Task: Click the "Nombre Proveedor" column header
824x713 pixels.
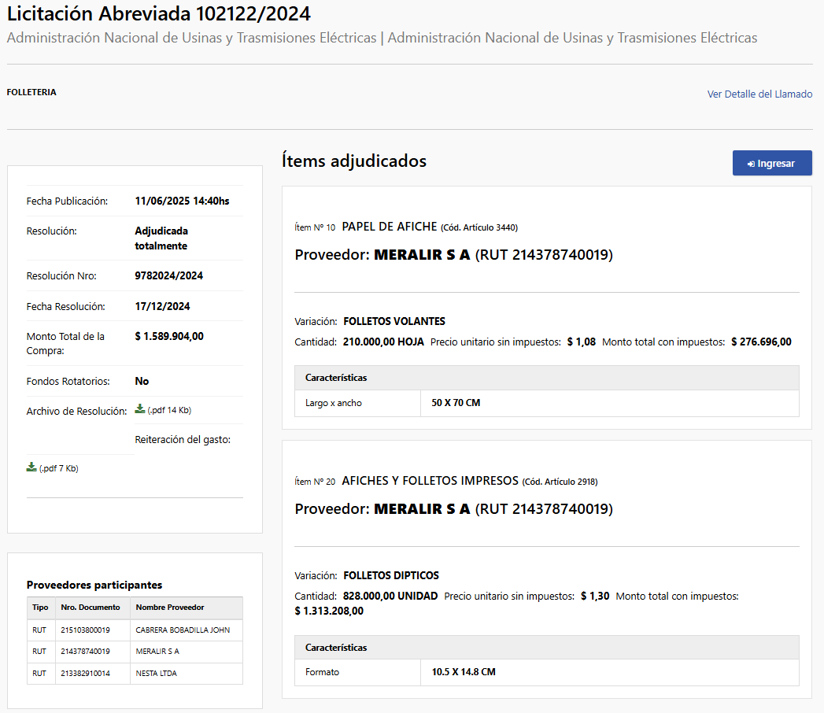Action: 166,608
